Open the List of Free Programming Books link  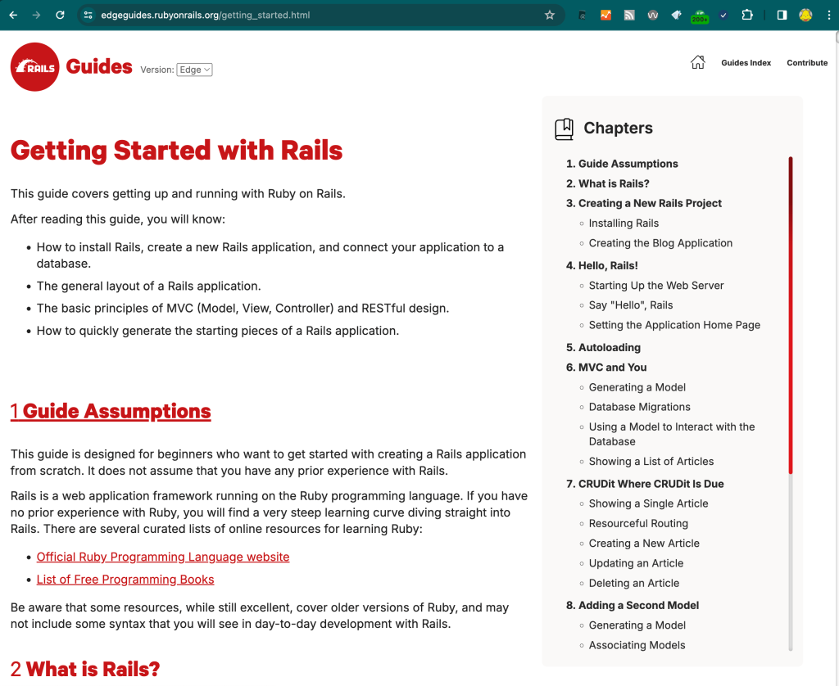[125, 579]
